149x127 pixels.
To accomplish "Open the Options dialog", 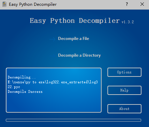I will [124, 72].
